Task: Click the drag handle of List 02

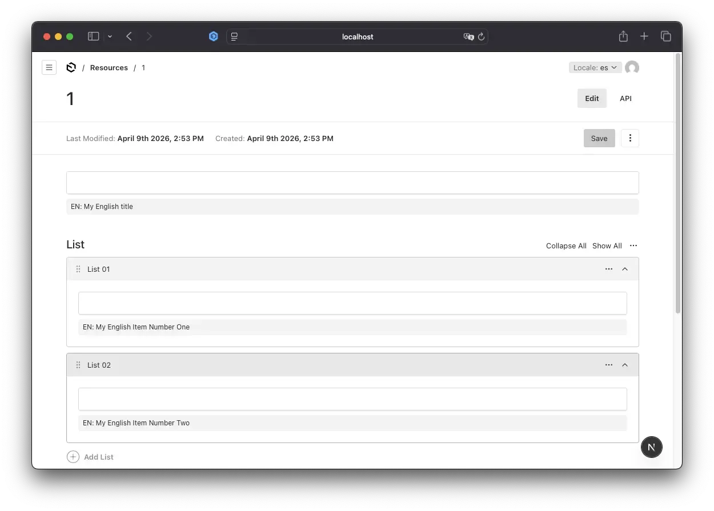Action: (x=78, y=365)
